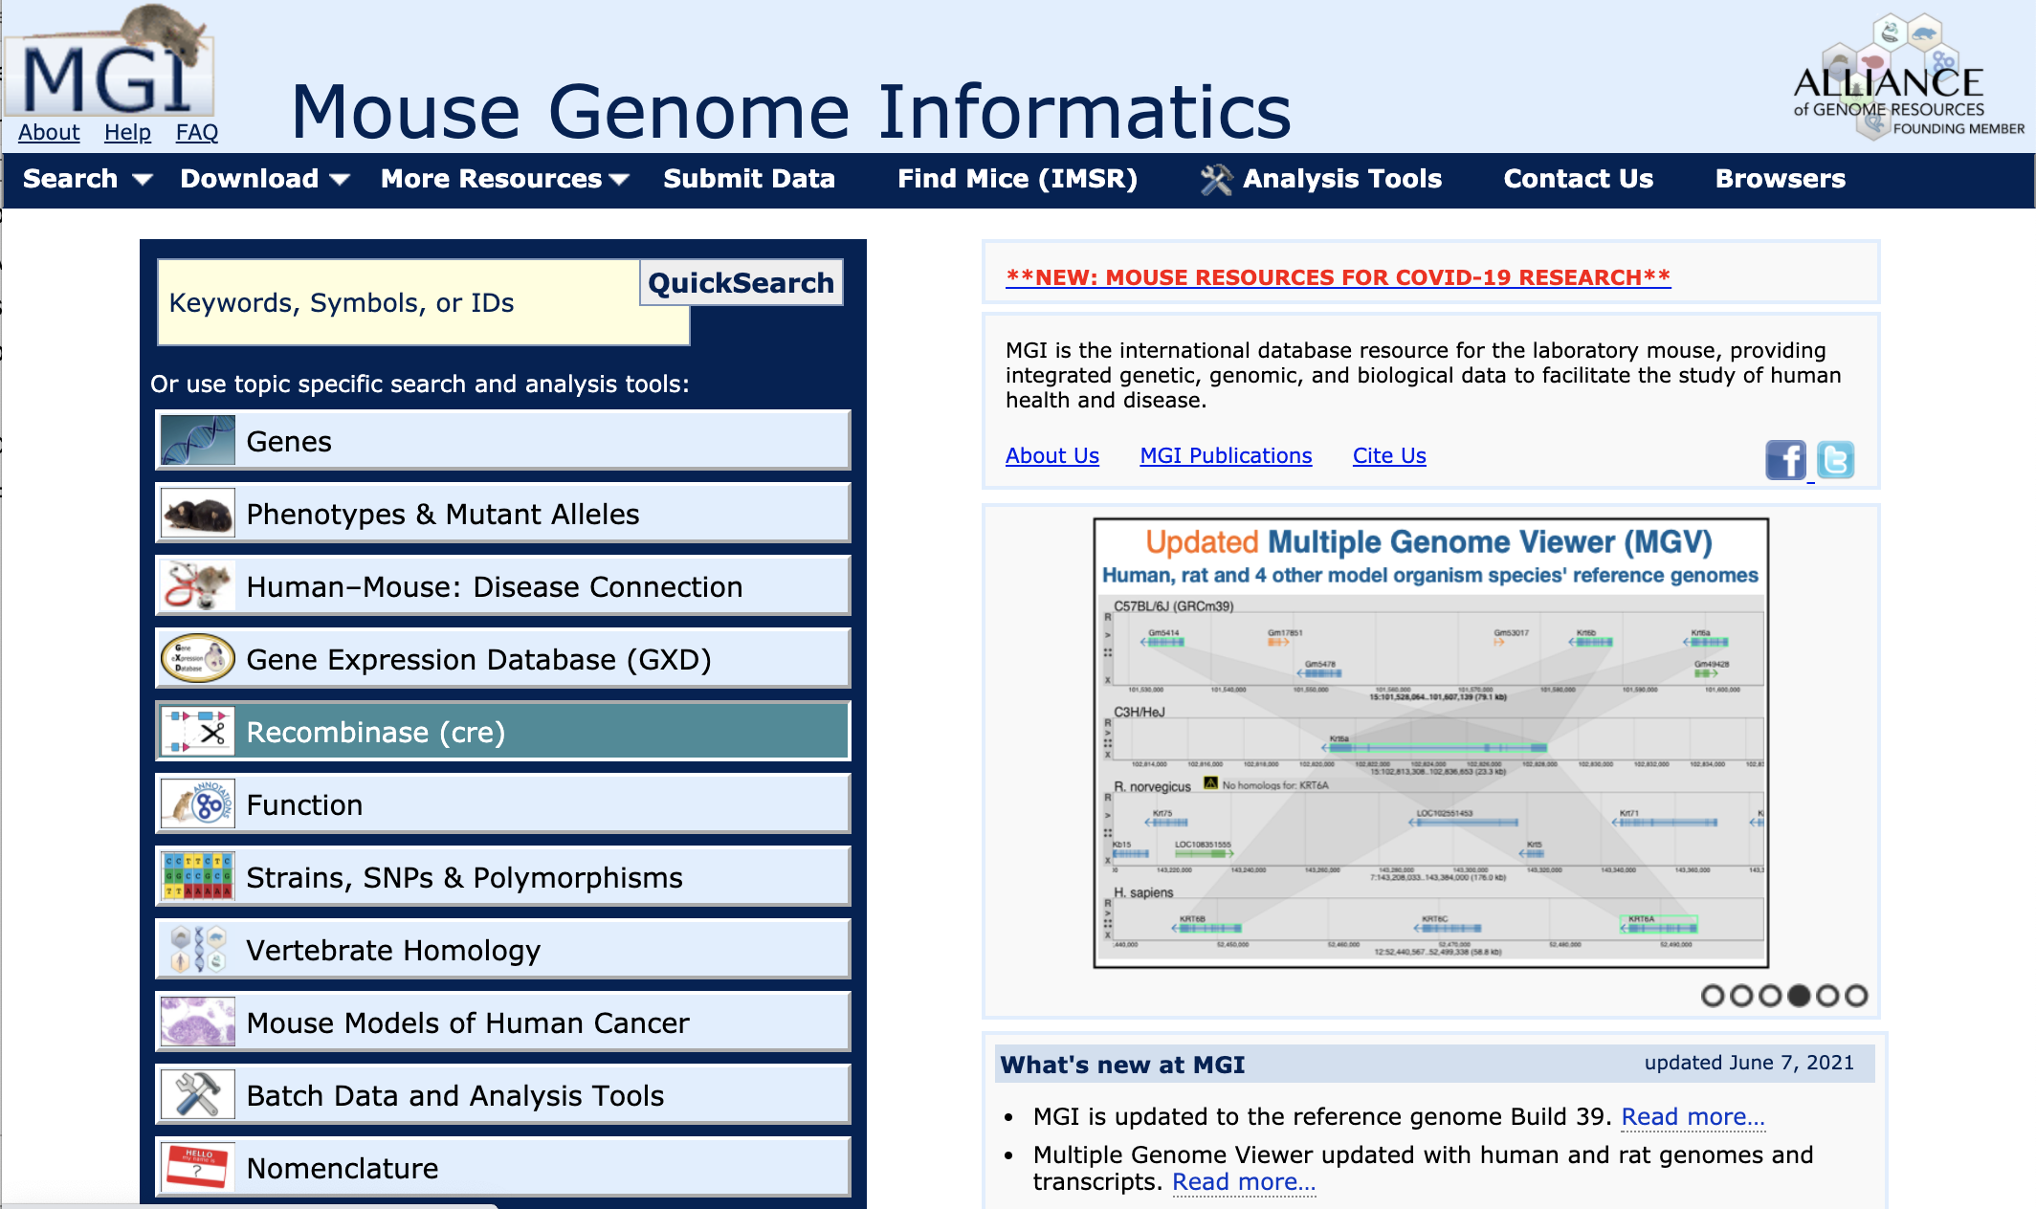The height and width of the screenshot is (1209, 2036).
Task: Open the Facebook icon link
Action: tap(1785, 460)
